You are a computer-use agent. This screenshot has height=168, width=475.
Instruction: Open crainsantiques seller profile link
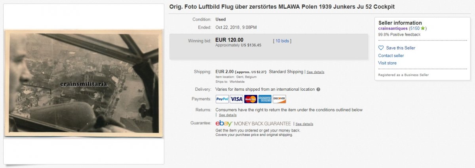393,29
